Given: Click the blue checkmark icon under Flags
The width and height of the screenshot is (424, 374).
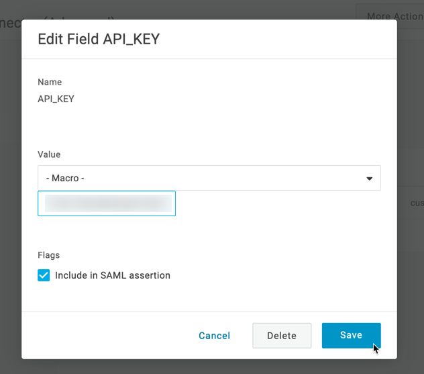Looking at the screenshot, I should pos(44,275).
